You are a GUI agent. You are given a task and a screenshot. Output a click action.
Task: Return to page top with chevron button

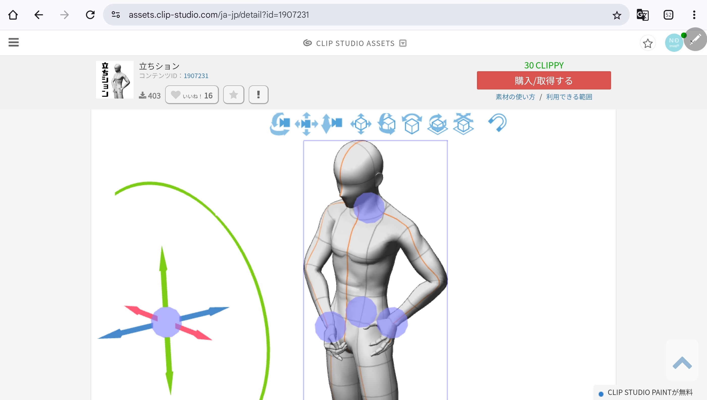point(682,363)
